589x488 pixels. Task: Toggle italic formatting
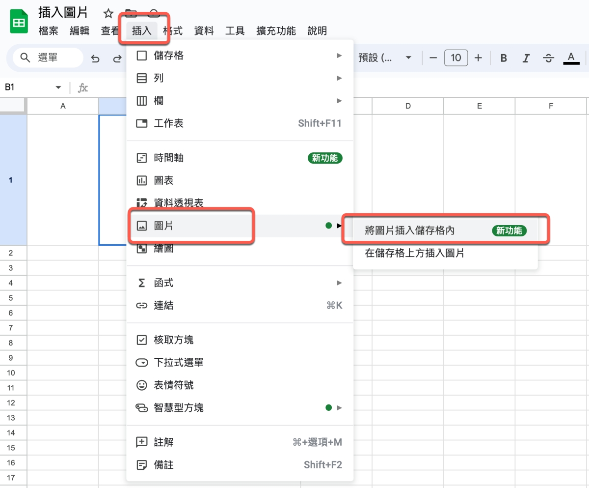[x=526, y=58]
